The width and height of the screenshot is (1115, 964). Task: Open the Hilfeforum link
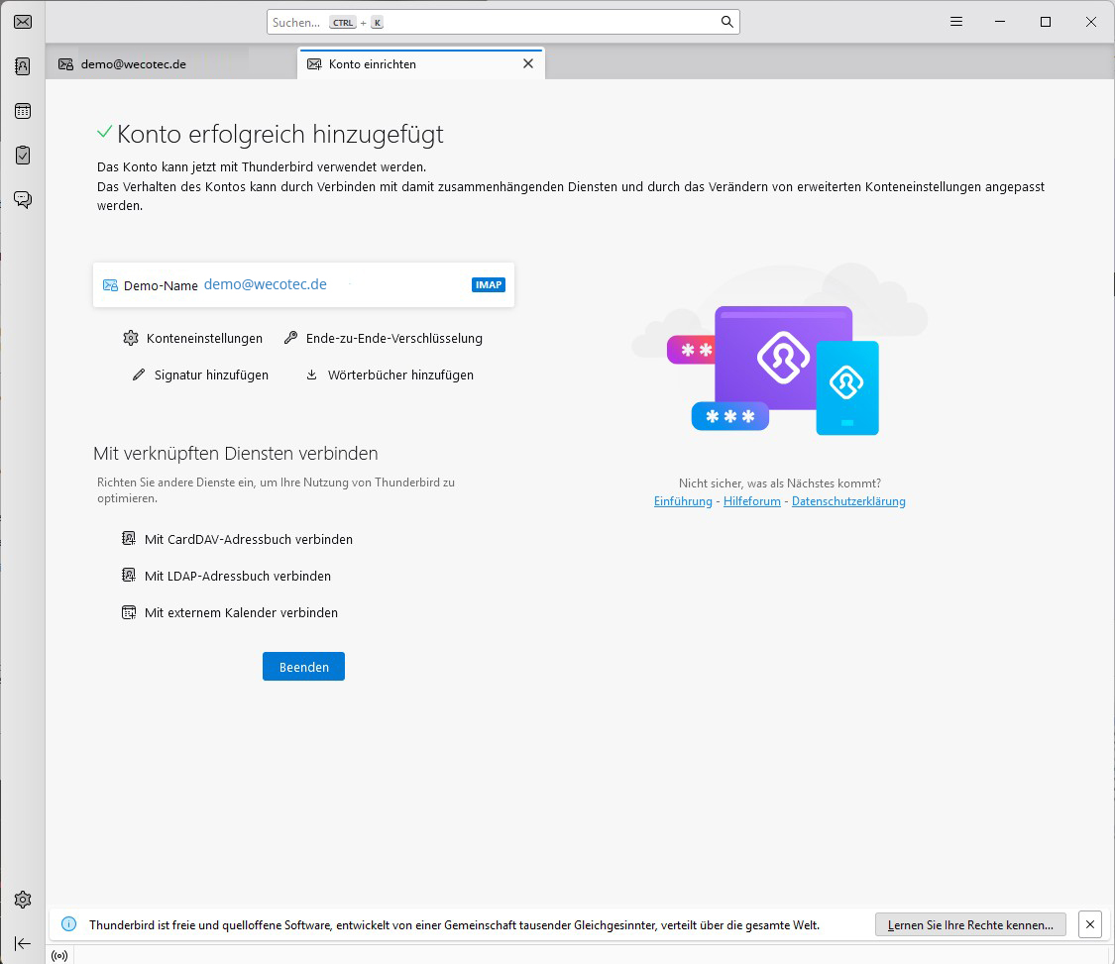(751, 501)
